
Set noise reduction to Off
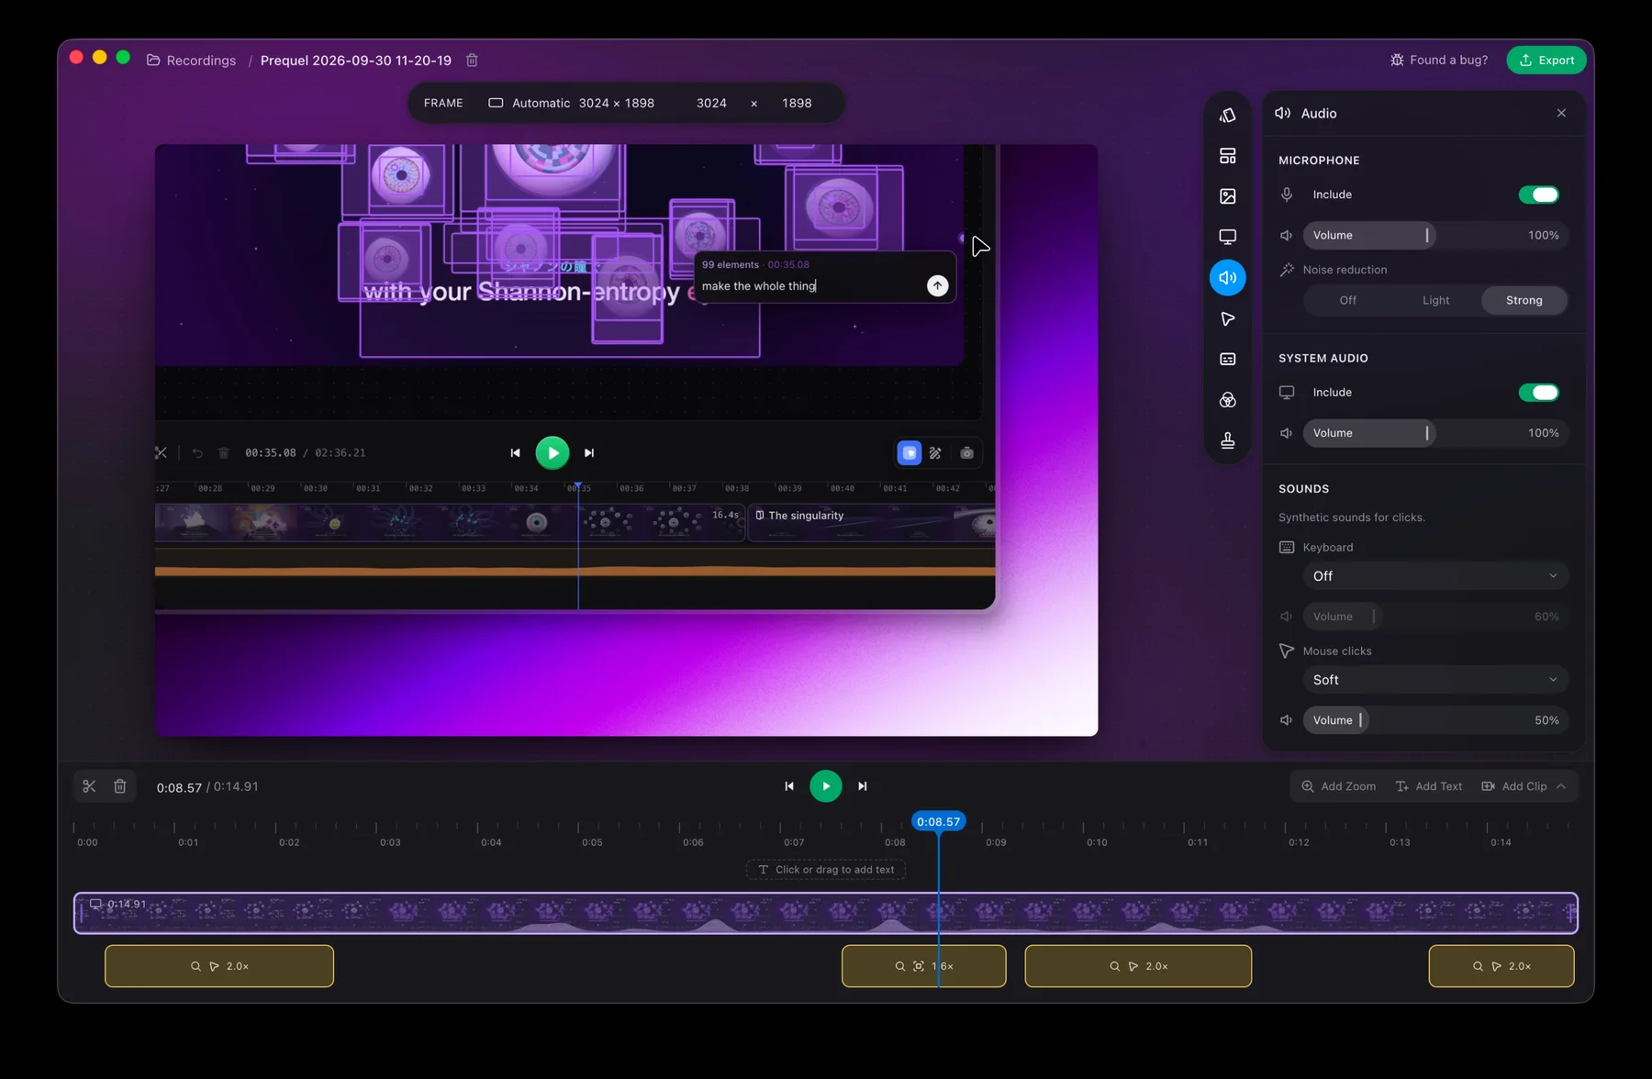pyautogui.click(x=1347, y=300)
